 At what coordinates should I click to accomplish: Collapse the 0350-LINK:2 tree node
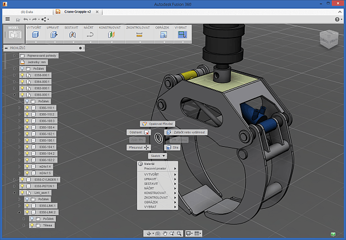(19, 212)
